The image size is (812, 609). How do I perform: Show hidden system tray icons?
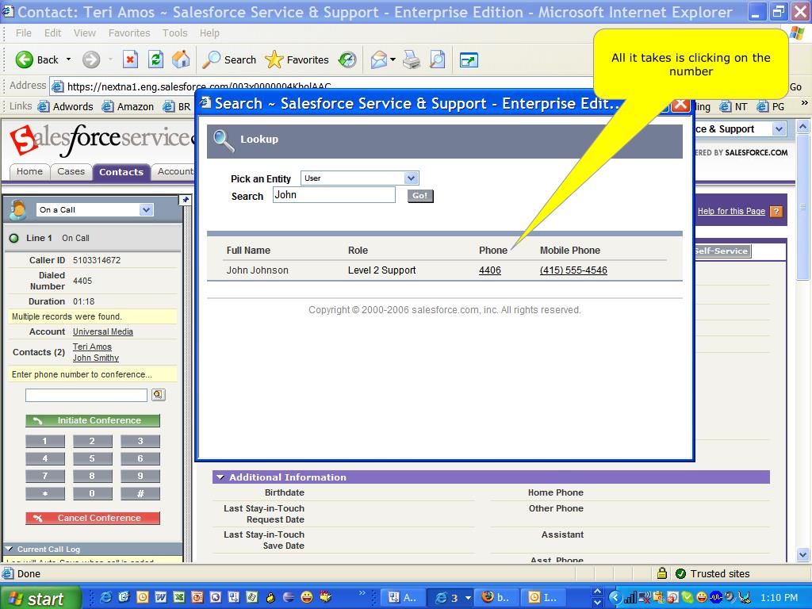(615, 598)
